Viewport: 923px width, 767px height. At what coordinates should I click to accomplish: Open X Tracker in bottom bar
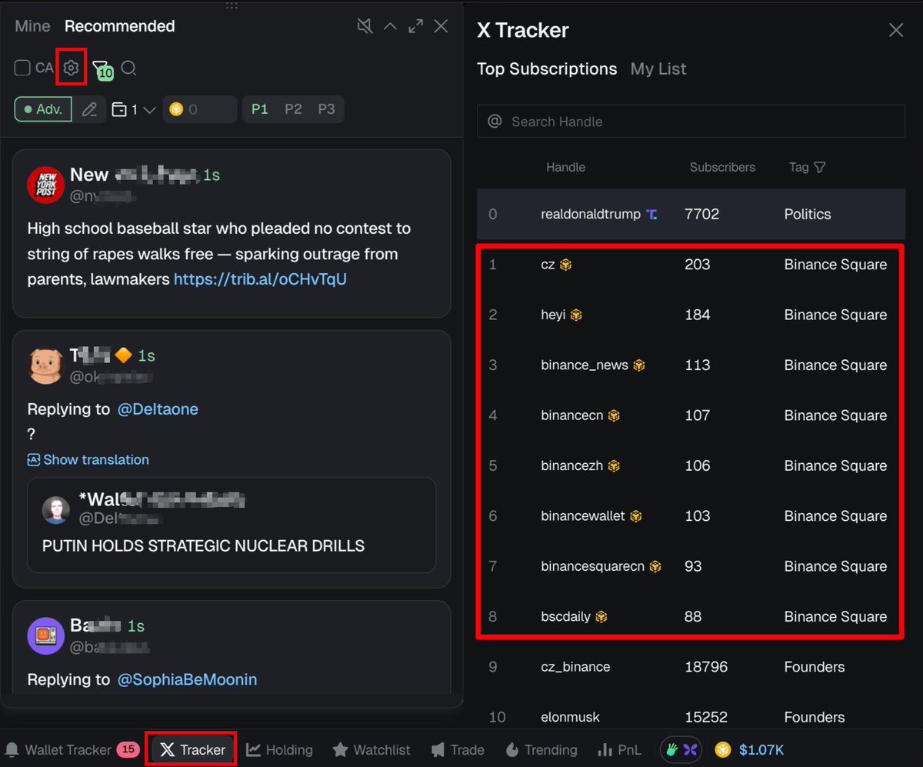(192, 749)
